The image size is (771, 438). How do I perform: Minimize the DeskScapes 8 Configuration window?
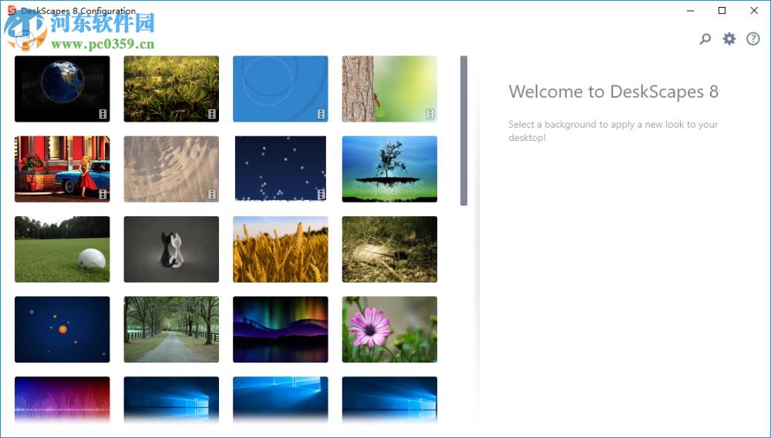tap(690, 10)
